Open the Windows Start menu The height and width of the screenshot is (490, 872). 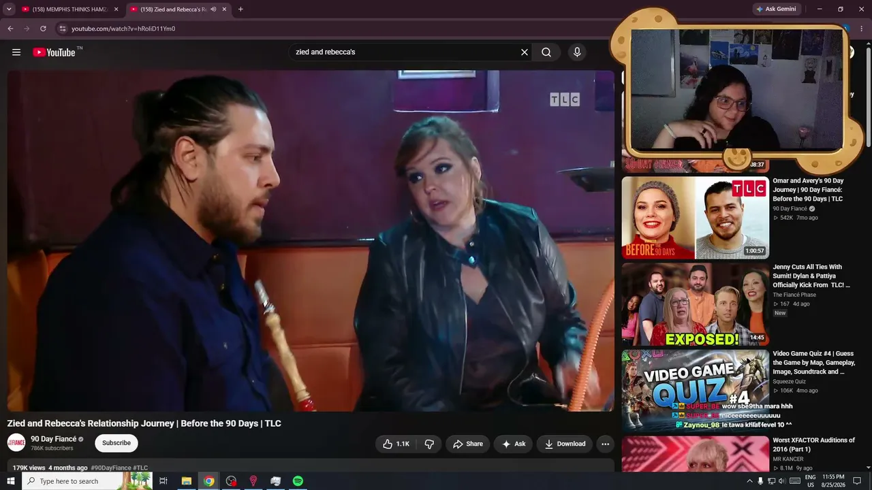[x=10, y=481]
